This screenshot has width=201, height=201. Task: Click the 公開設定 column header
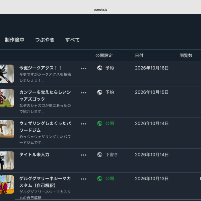(104, 56)
